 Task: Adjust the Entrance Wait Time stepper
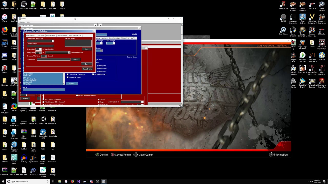pyautogui.click(x=46, y=56)
